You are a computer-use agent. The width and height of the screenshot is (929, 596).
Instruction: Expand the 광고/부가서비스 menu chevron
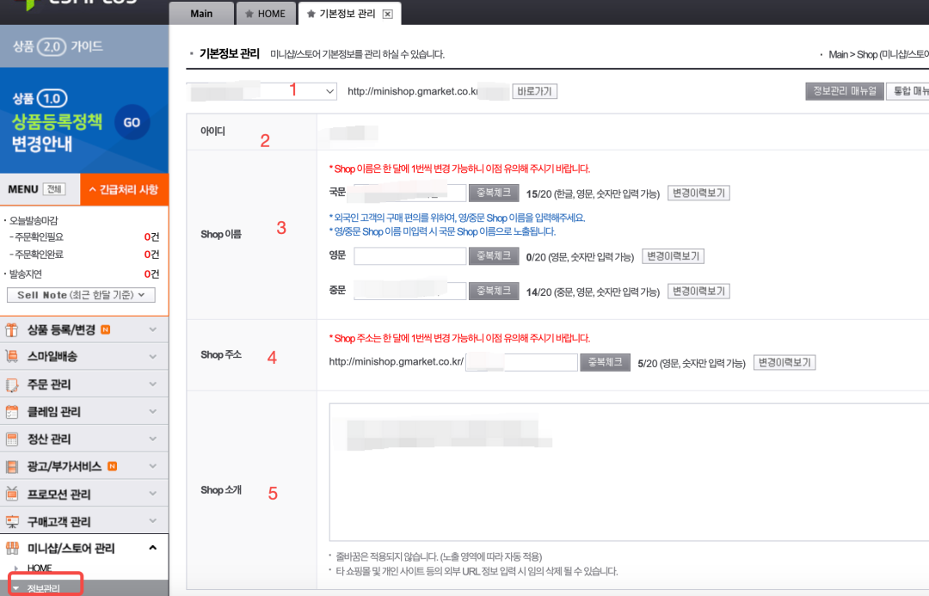(152, 466)
